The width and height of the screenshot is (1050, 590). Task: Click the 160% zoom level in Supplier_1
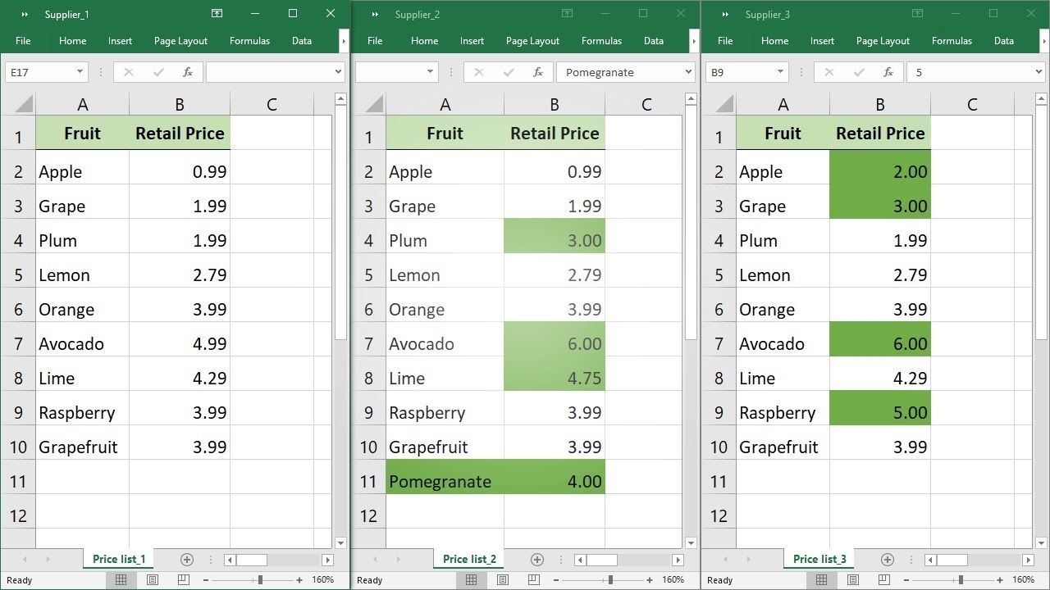(323, 580)
